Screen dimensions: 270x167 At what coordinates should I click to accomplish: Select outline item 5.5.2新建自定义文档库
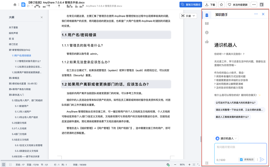27,151
